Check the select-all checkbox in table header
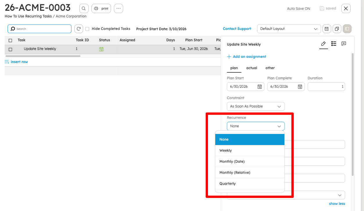The width and height of the screenshot is (364, 211). point(10,40)
